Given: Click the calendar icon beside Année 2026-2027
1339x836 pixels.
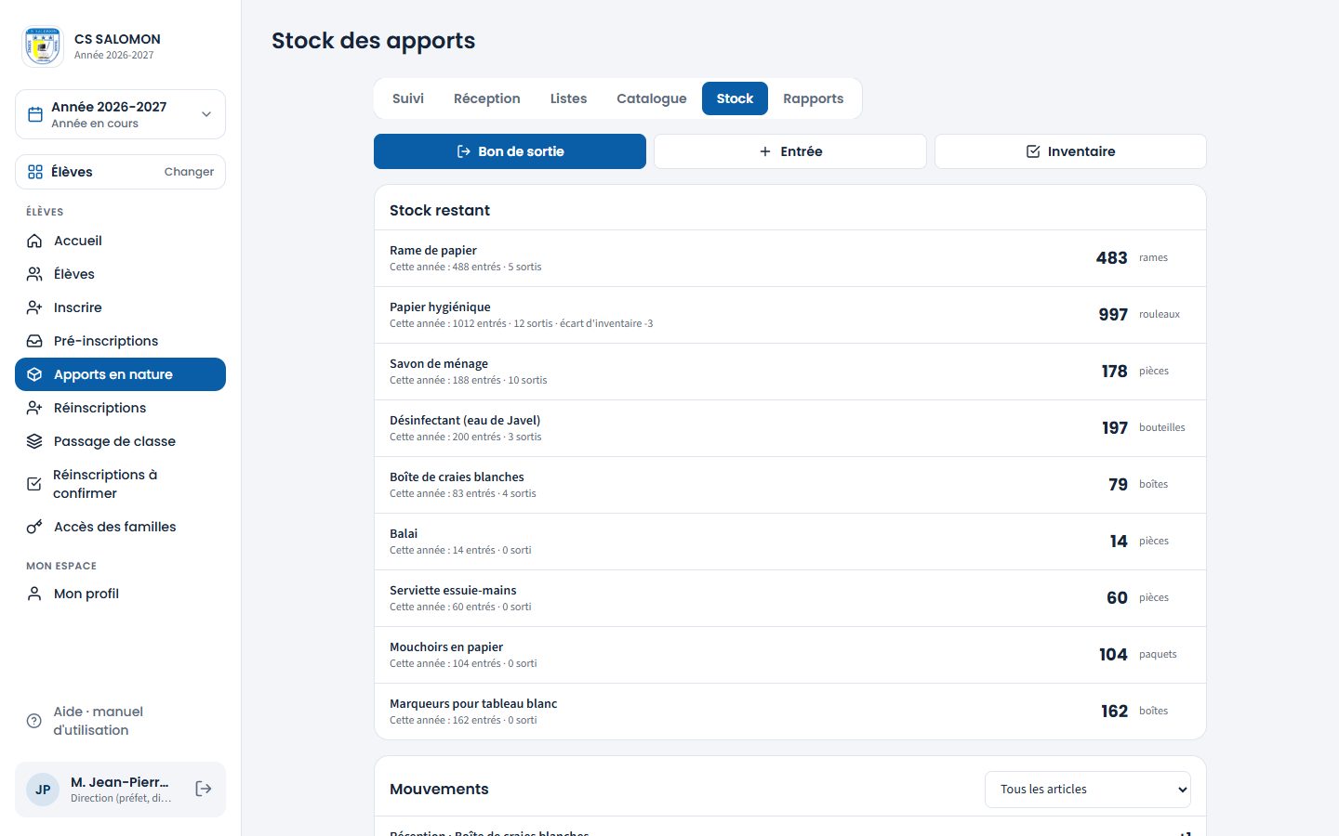Looking at the screenshot, I should click(x=35, y=114).
